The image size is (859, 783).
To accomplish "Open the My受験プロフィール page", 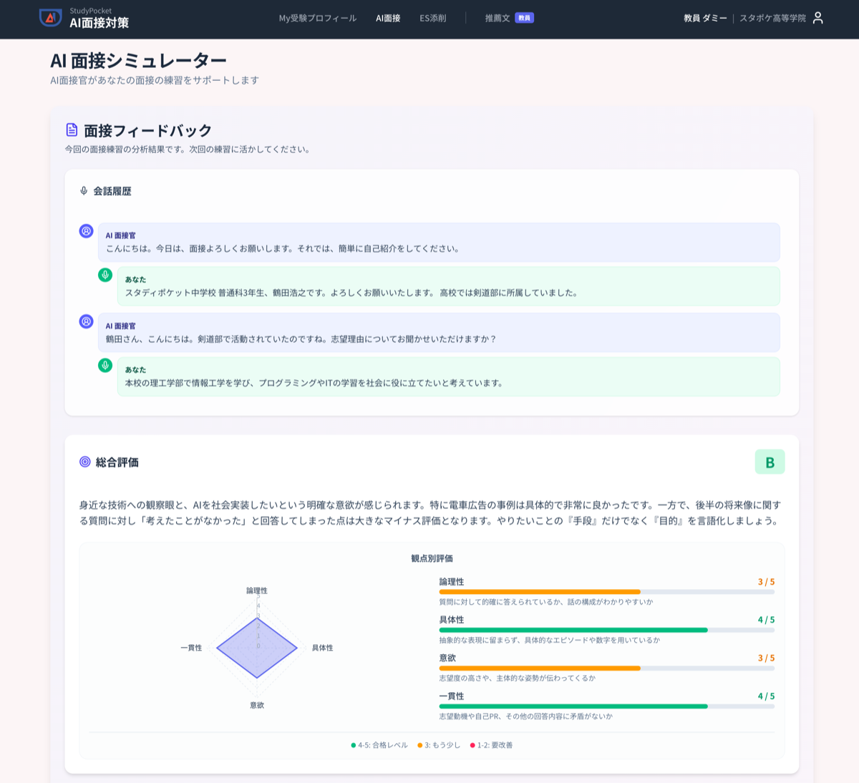I will 318,19.
